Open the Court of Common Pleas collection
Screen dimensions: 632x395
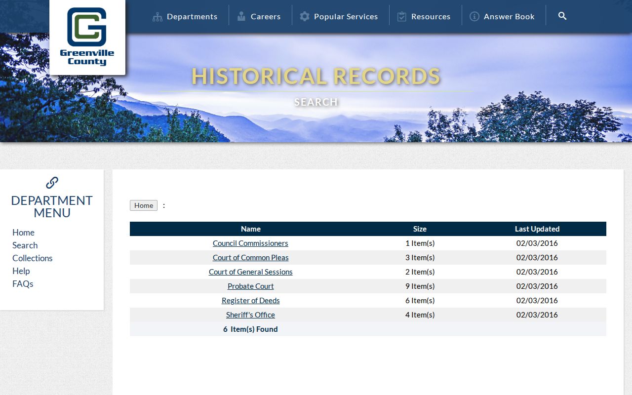[x=251, y=258]
